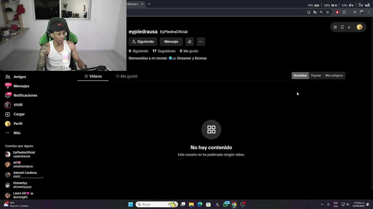The height and width of the screenshot is (209, 373).
Task: Open the taskbar clock and date
Action: [358, 204]
